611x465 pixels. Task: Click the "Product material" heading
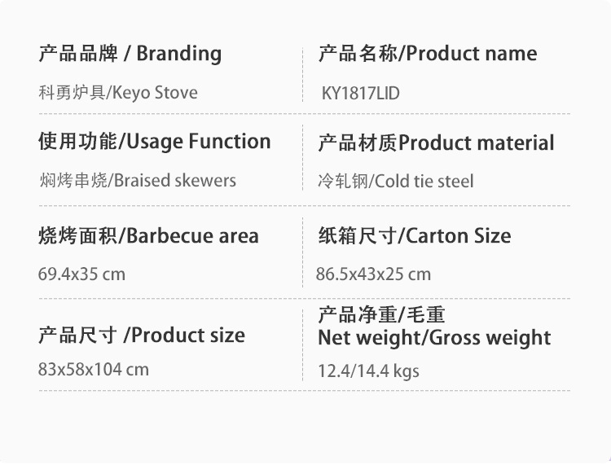click(x=477, y=143)
